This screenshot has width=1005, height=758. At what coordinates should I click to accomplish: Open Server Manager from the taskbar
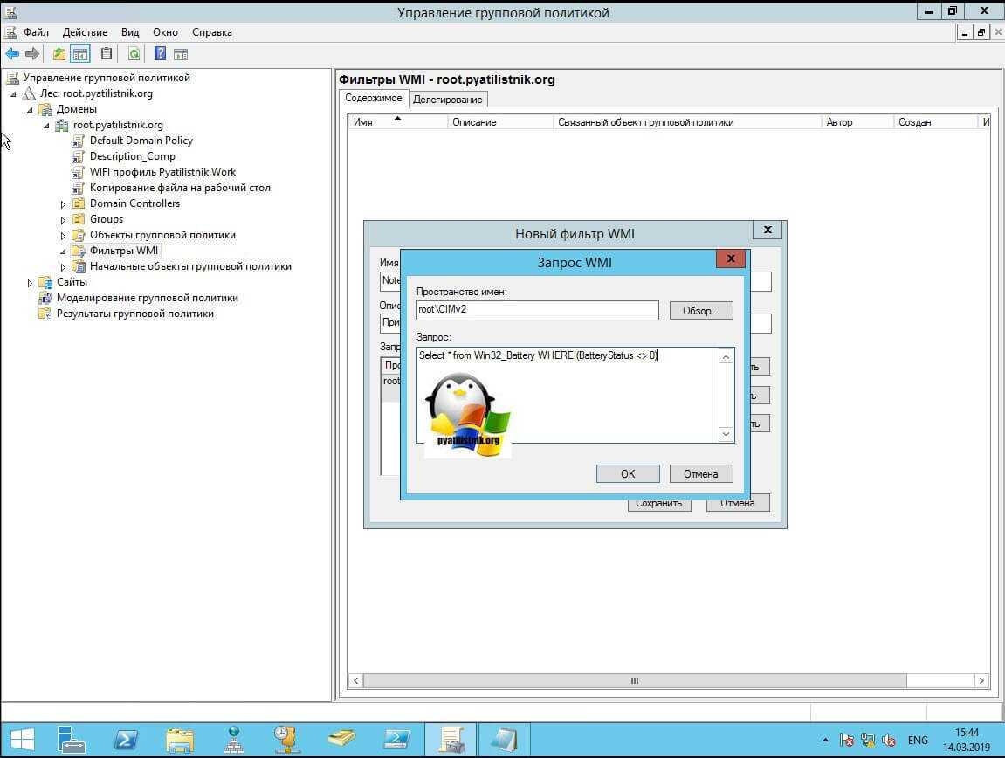click(72, 739)
